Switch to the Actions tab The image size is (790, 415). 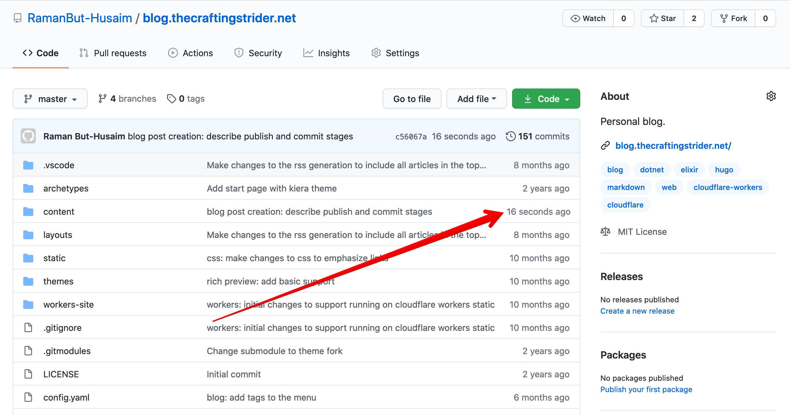[x=191, y=53]
